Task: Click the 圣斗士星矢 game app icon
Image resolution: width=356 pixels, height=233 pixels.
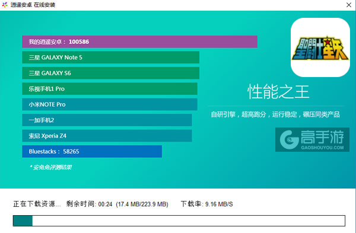Action: click(x=320, y=47)
